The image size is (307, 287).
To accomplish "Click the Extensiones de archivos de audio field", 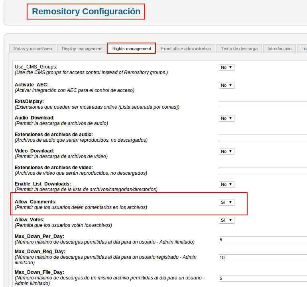I will click(x=263, y=138).
